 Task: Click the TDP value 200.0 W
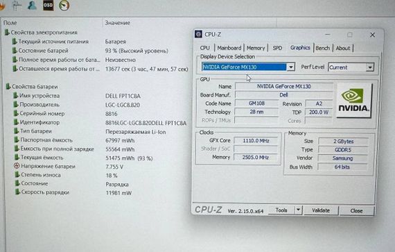coord(319,112)
